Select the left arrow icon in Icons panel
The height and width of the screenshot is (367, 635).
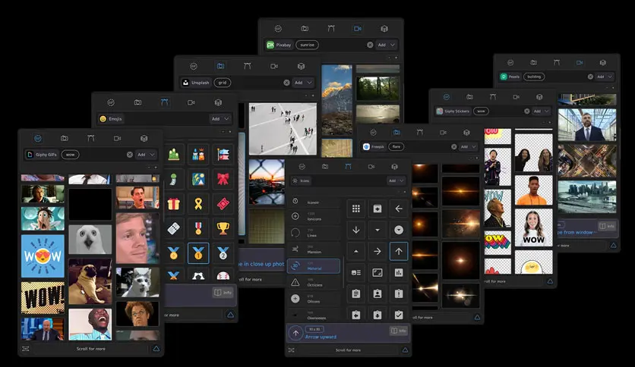399,209
